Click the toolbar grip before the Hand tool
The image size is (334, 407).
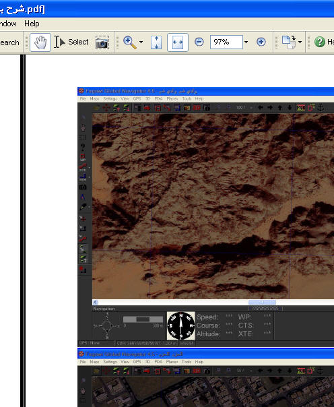(26, 42)
